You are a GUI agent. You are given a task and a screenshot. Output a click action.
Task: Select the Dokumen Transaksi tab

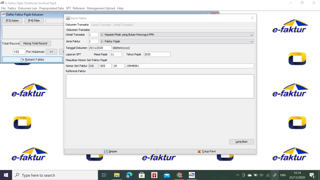(77, 25)
